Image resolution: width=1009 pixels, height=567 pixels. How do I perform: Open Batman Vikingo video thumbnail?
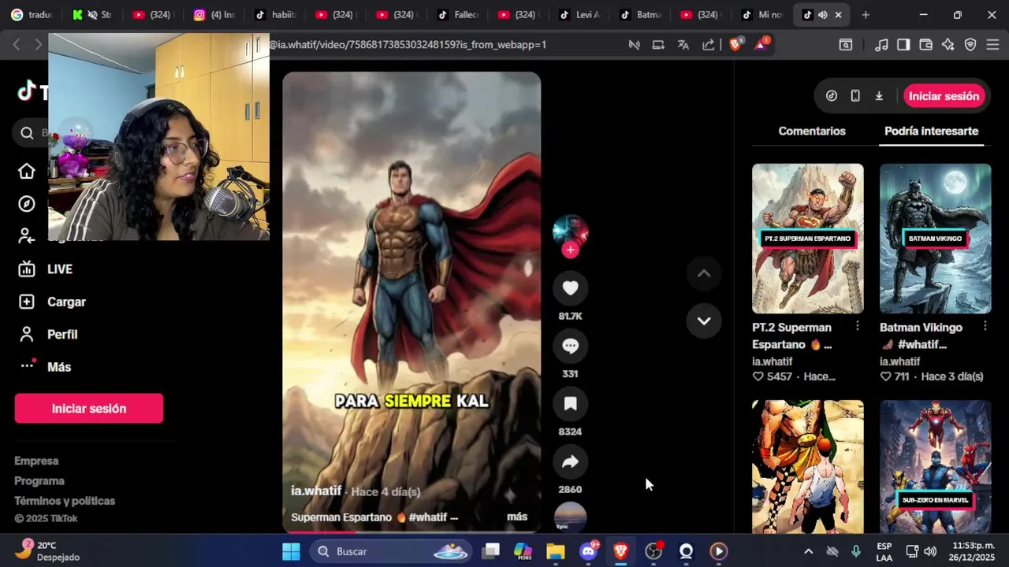(x=935, y=239)
